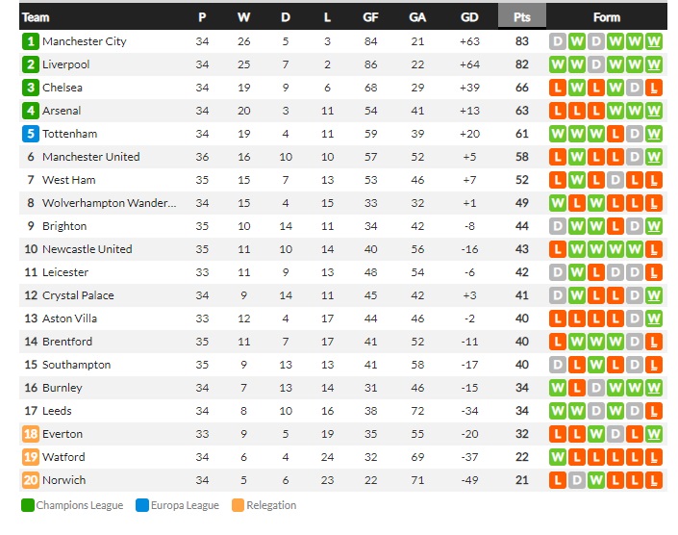Click the Form column header
678x535 pixels.
[606, 17]
